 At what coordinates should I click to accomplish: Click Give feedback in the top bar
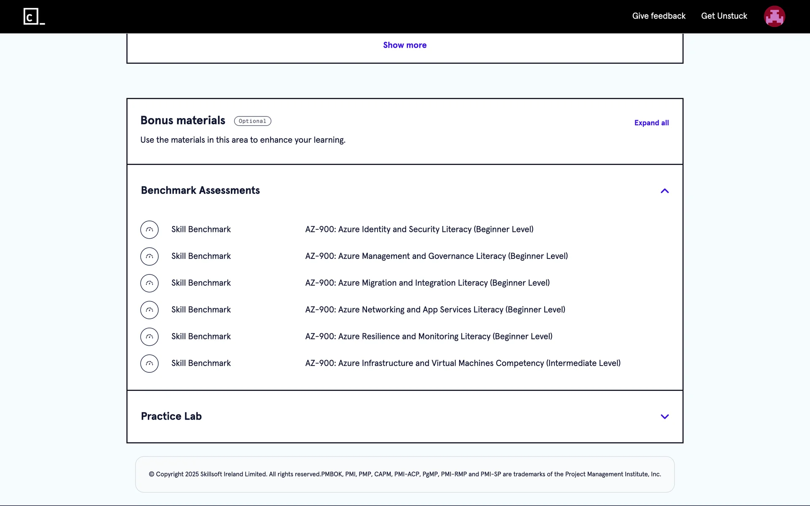659,16
